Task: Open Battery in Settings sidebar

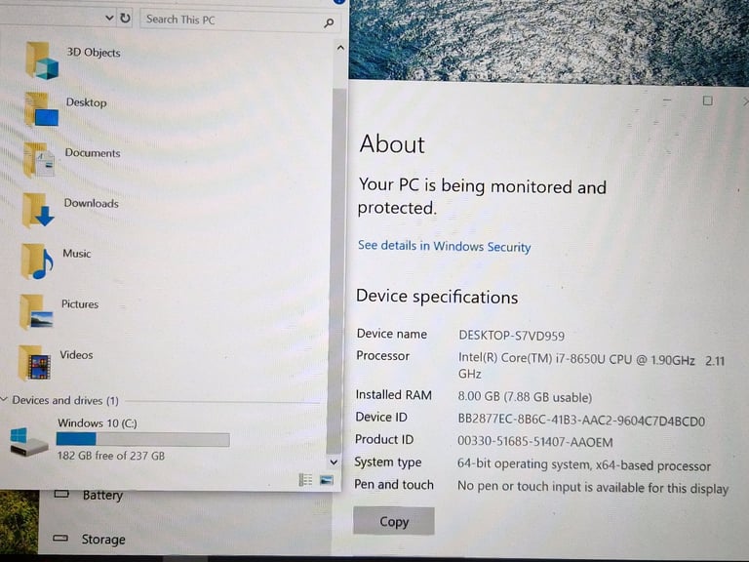Action: pyautogui.click(x=102, y=495)
